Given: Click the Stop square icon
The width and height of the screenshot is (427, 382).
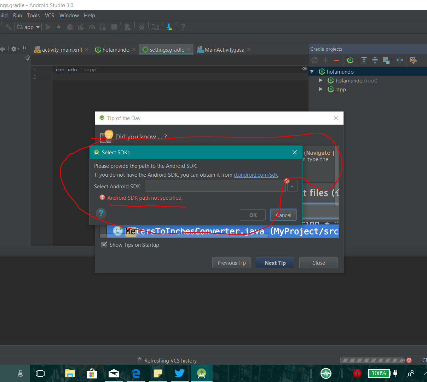Looking at the screenshot, I should [114, 27].
